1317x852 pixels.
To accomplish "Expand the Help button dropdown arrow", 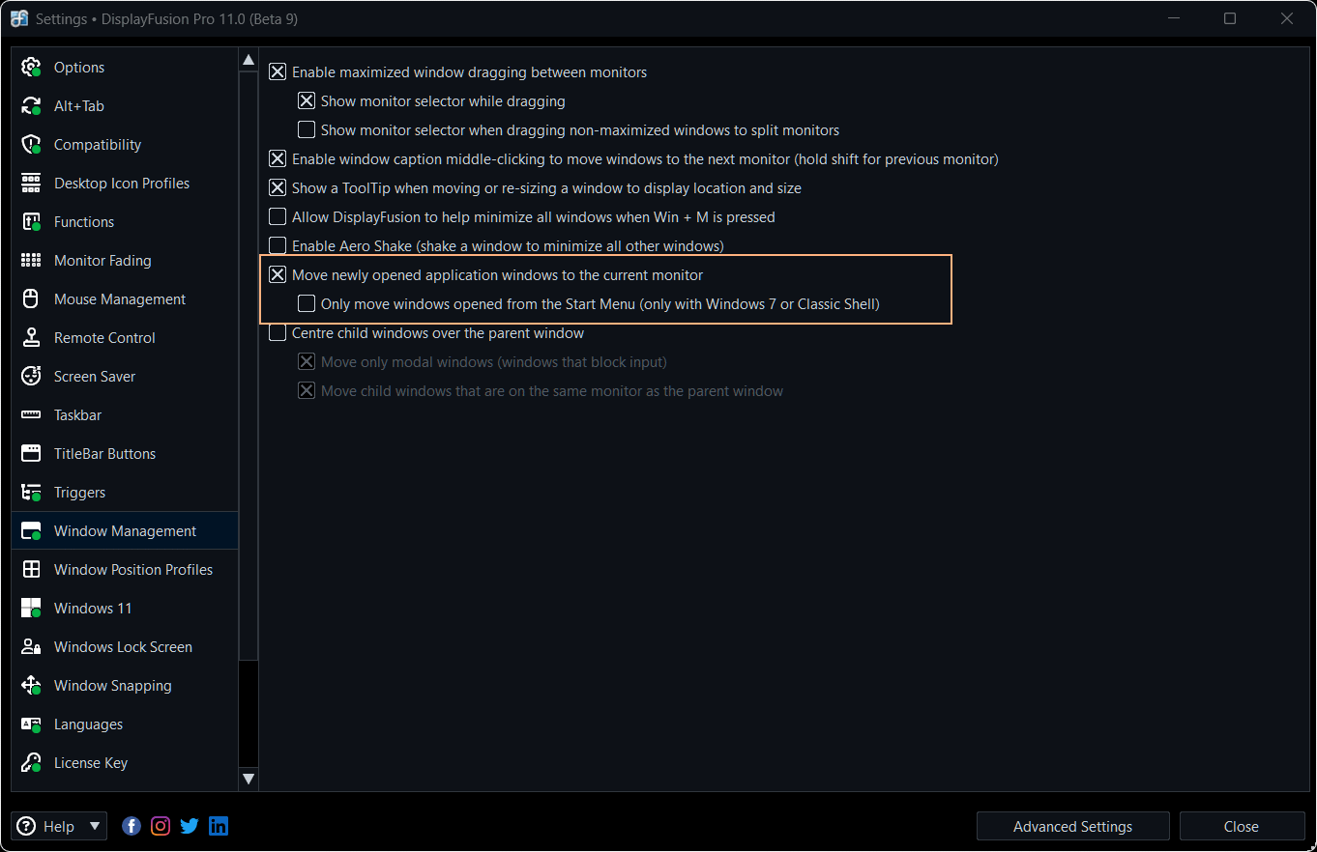I will coord(95,826).
